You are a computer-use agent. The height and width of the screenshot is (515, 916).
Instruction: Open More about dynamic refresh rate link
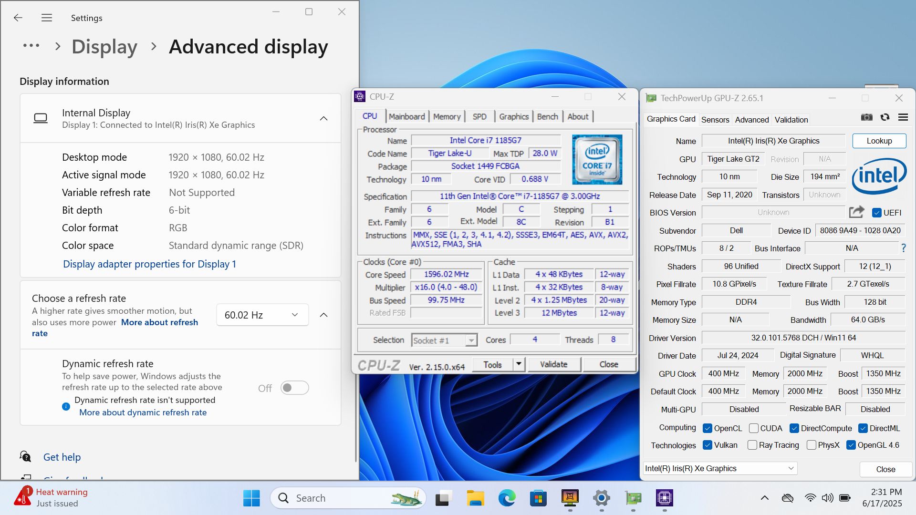[143, 412]
